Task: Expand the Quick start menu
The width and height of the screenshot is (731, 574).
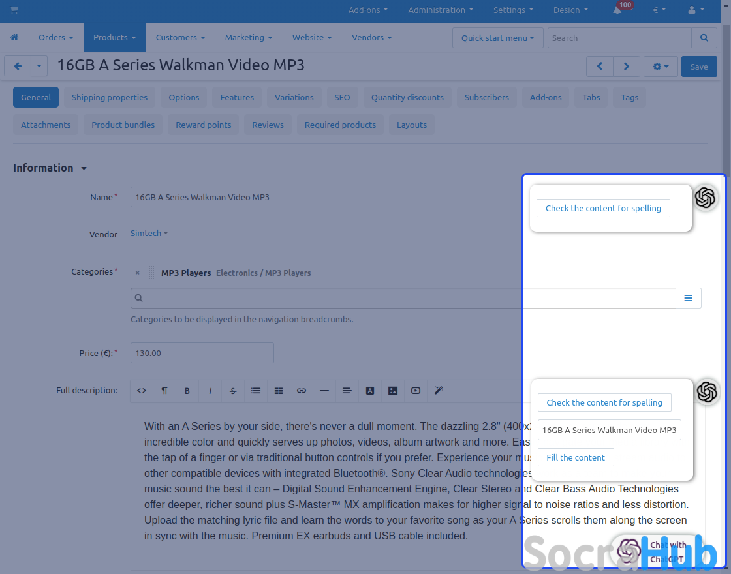Action: [497, 38]
